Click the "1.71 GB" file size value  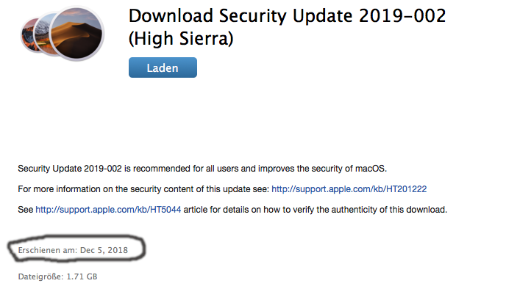click(x=82, y=277)
